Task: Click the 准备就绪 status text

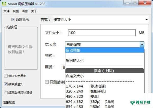Action: (9, 103)
